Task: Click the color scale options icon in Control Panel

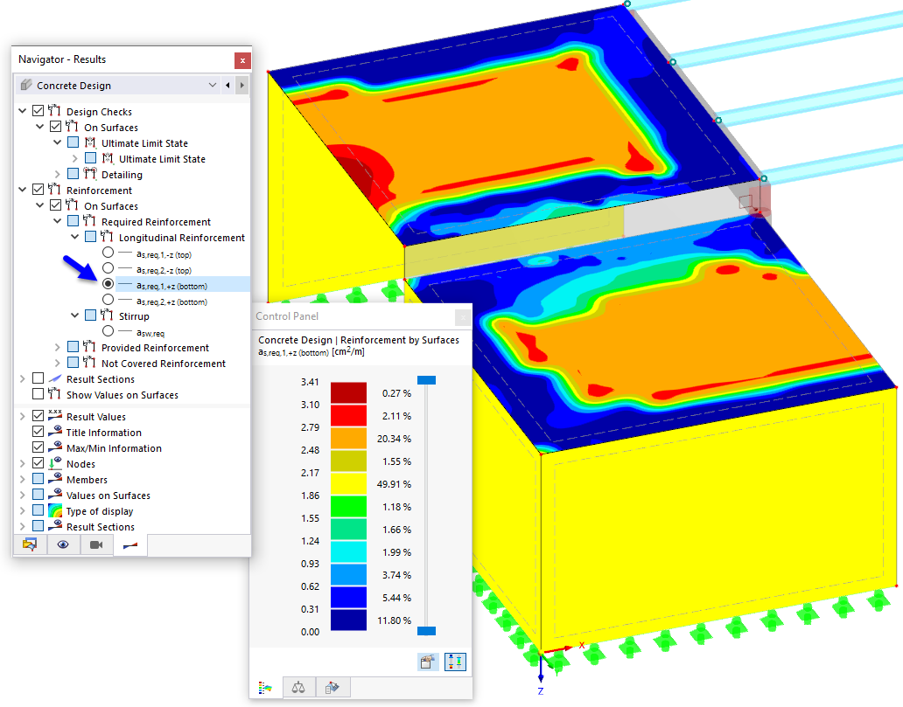Action: (x=428, y=662)
